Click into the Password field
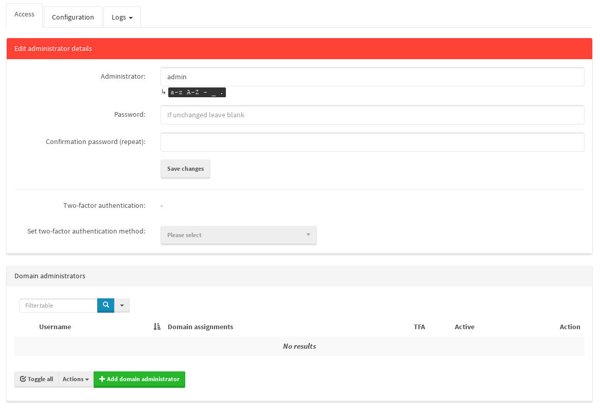 (x=372, y=115)
